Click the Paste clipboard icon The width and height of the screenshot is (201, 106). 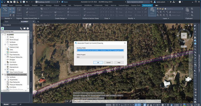click(x=187, y=11)
